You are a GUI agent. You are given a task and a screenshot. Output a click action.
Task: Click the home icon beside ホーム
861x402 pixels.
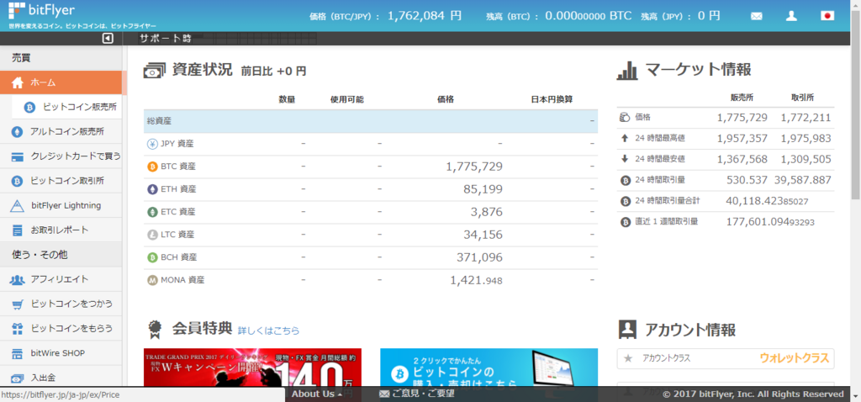click(18, 83)
